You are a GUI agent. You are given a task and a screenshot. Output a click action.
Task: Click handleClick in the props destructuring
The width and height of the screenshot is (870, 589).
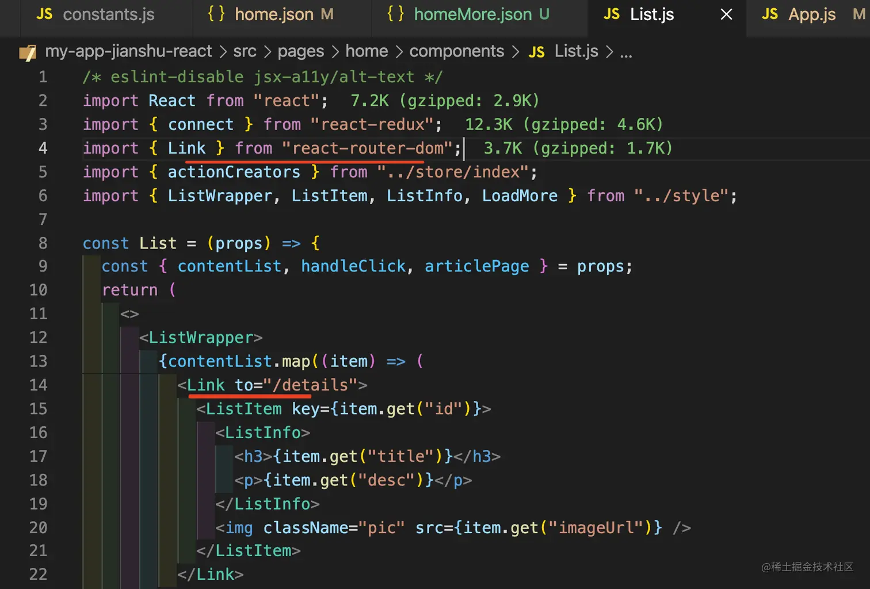tap(353, 266)
